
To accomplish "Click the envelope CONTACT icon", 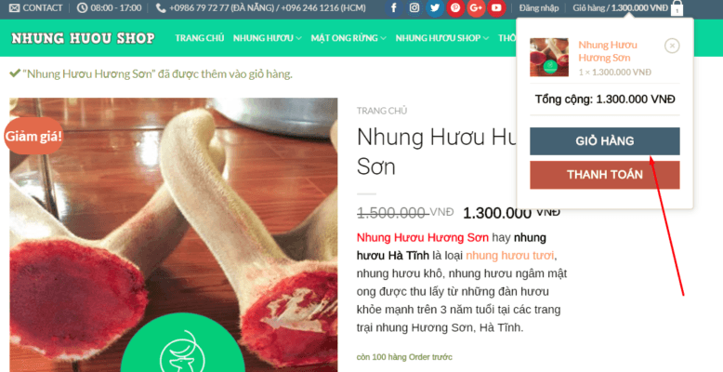I will [x=14, y=7].
